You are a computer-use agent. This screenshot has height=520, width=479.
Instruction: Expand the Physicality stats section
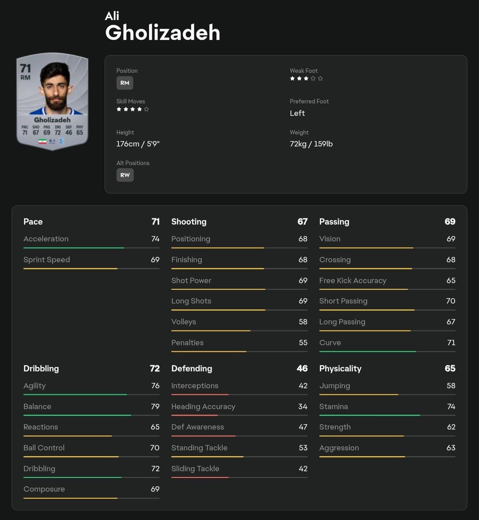[340, 369]
